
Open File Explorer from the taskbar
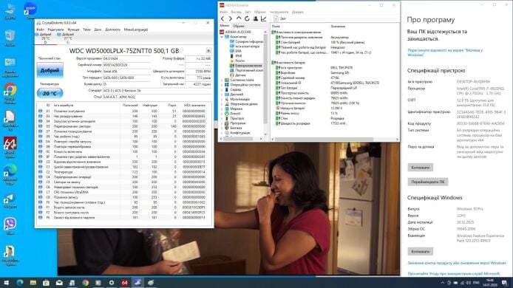click(x=33, y=282)
